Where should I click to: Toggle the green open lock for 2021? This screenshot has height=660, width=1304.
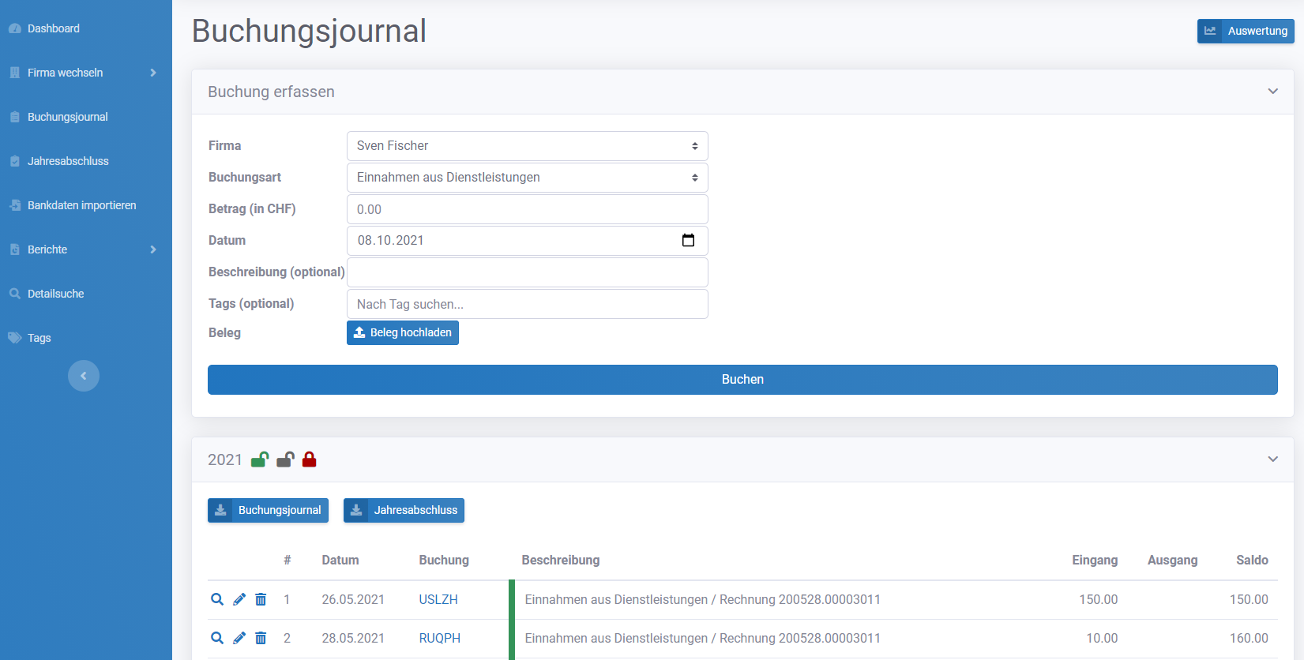(260, 459)
